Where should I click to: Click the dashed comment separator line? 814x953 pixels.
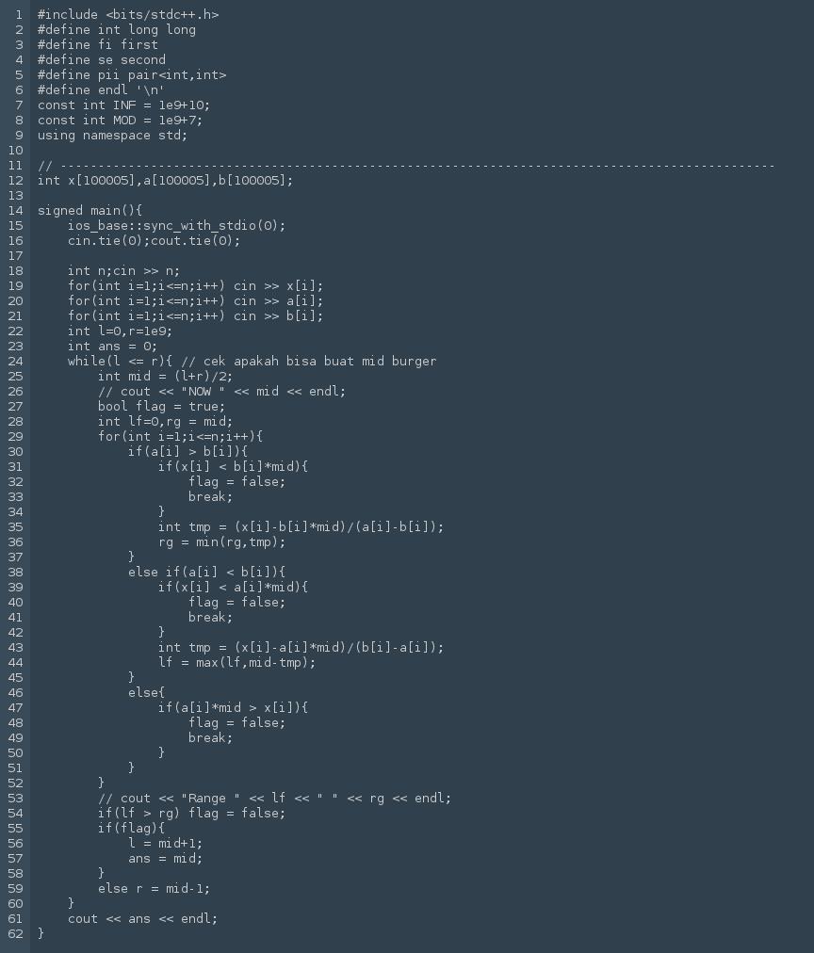pos(405,166)
